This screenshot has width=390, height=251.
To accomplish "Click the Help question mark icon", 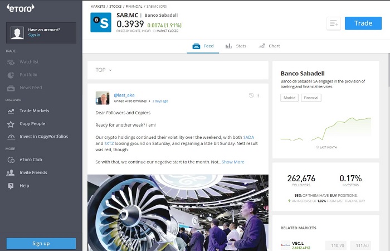I will 11,186.
